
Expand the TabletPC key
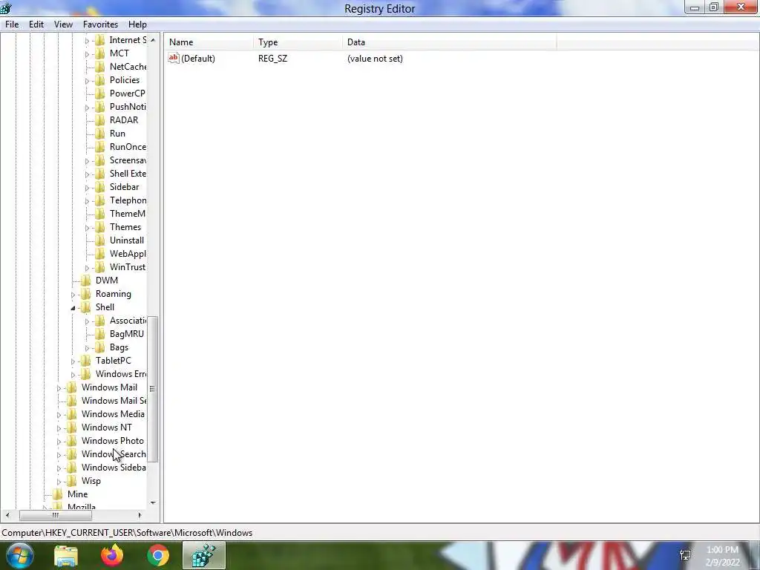(73, 361)
